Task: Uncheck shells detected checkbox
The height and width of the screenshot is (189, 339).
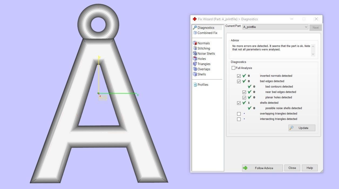Action: click(239, 103)
